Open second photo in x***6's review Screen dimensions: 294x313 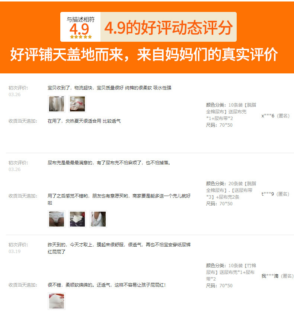point(77,104)
